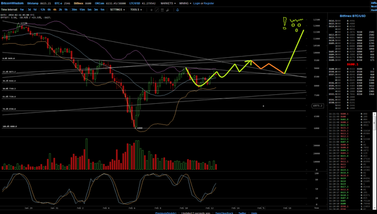Click the clear drawings brush icon
This screenshot has width=377, height=214.
coord(167,10)
